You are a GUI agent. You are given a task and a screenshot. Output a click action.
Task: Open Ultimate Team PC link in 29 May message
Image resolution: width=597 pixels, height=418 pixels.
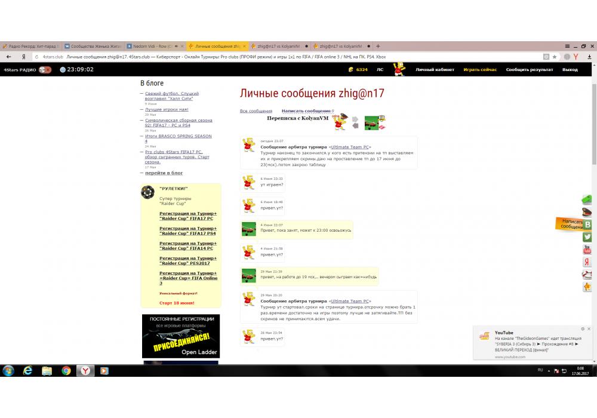pos(350,301)
